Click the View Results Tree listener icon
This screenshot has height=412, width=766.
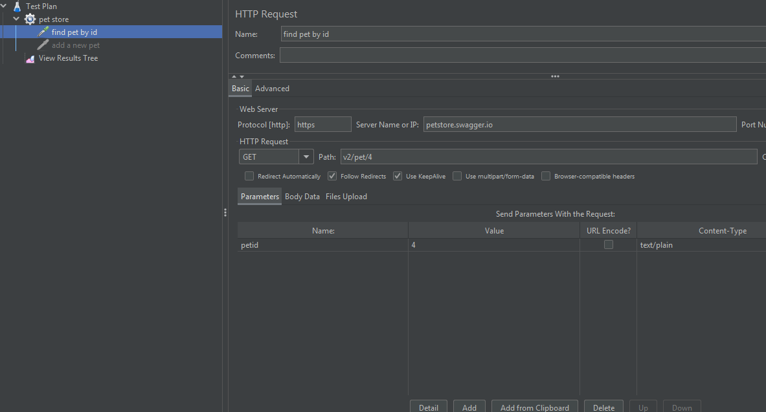30,58
